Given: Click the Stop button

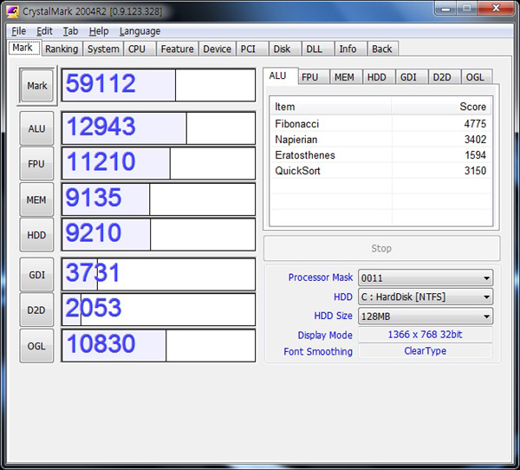Looking at the screenshot, I should click(381, 248).
